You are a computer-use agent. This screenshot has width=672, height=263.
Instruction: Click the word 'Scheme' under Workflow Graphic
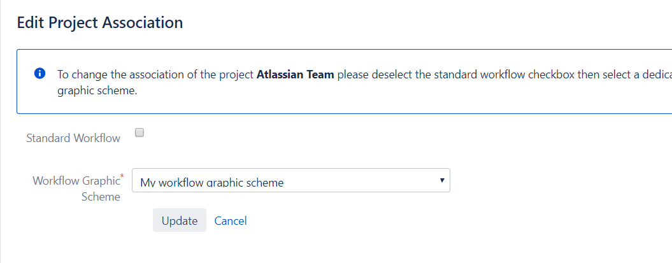[101, 197]
